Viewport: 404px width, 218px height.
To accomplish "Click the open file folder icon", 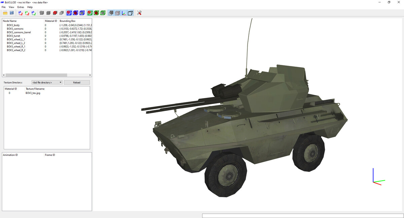I will click(x=5, y=13).
